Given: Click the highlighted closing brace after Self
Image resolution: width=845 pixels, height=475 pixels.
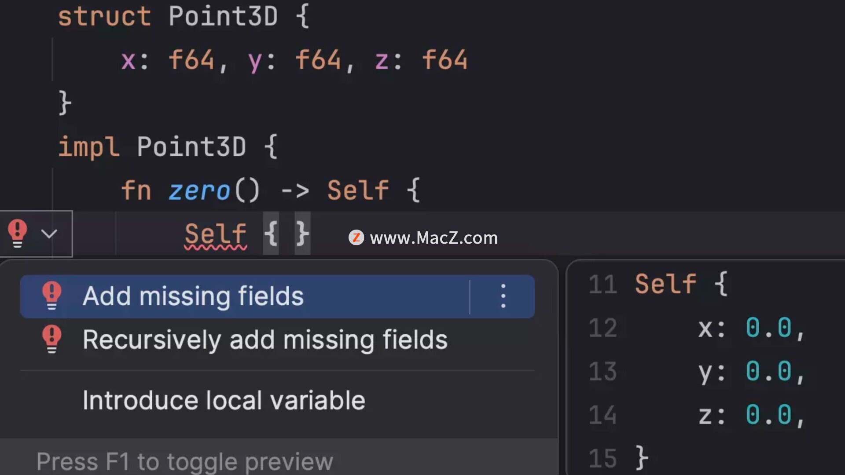Looking at the screenshot, I should pos(302,234).
